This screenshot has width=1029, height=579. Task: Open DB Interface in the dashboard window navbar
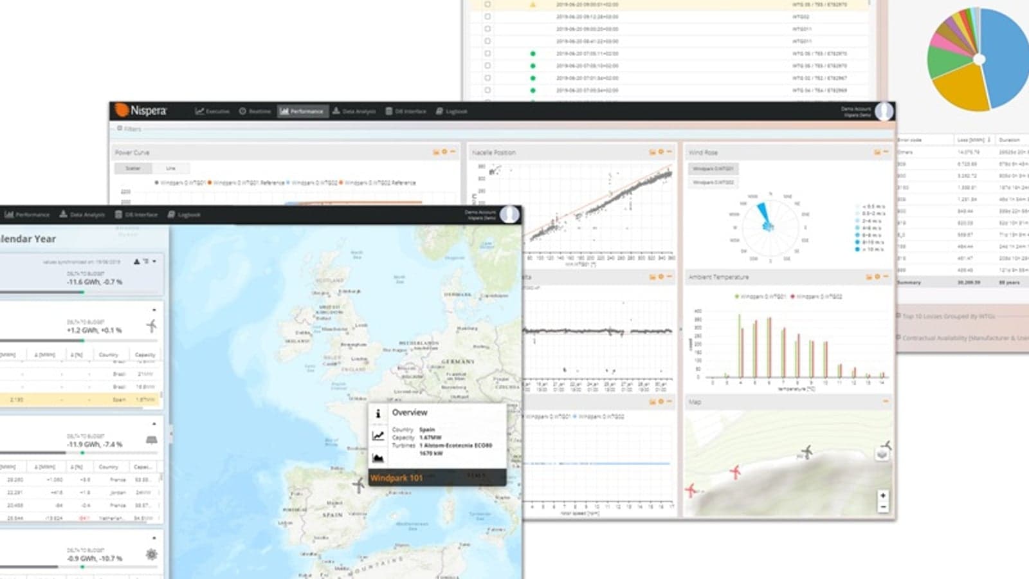(x=406, y=111)
